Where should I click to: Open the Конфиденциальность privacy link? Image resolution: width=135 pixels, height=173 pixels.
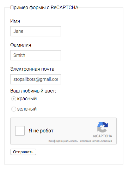tap(63, 141)
